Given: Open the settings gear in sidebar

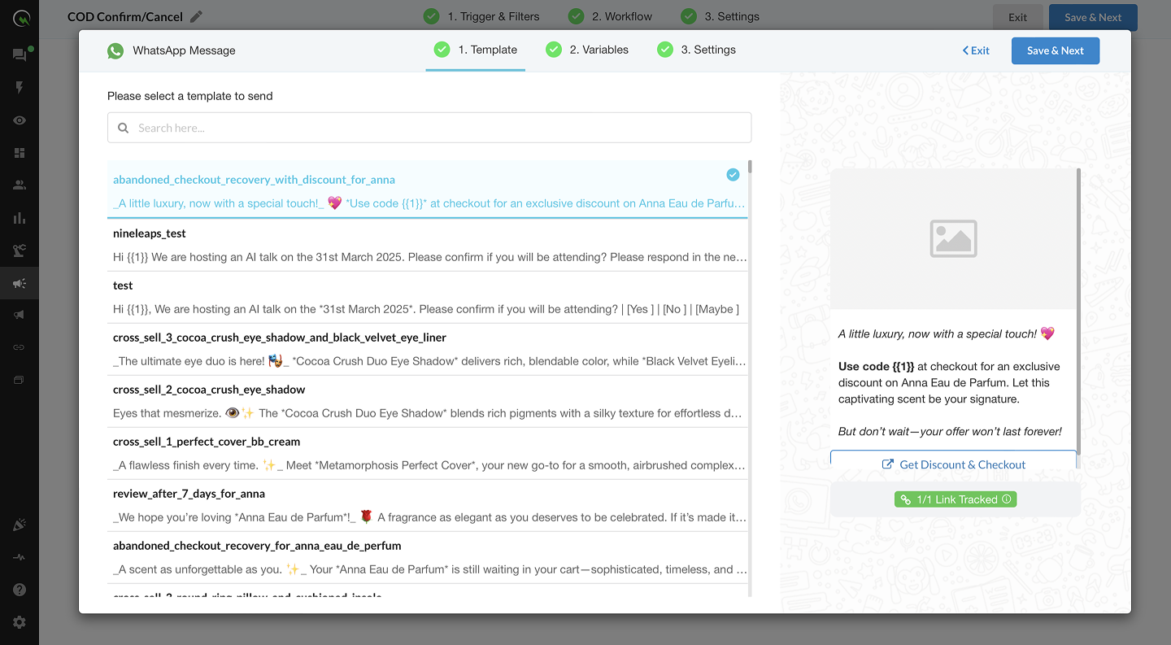Looking at the screenshot, I should tap(20, 622).
